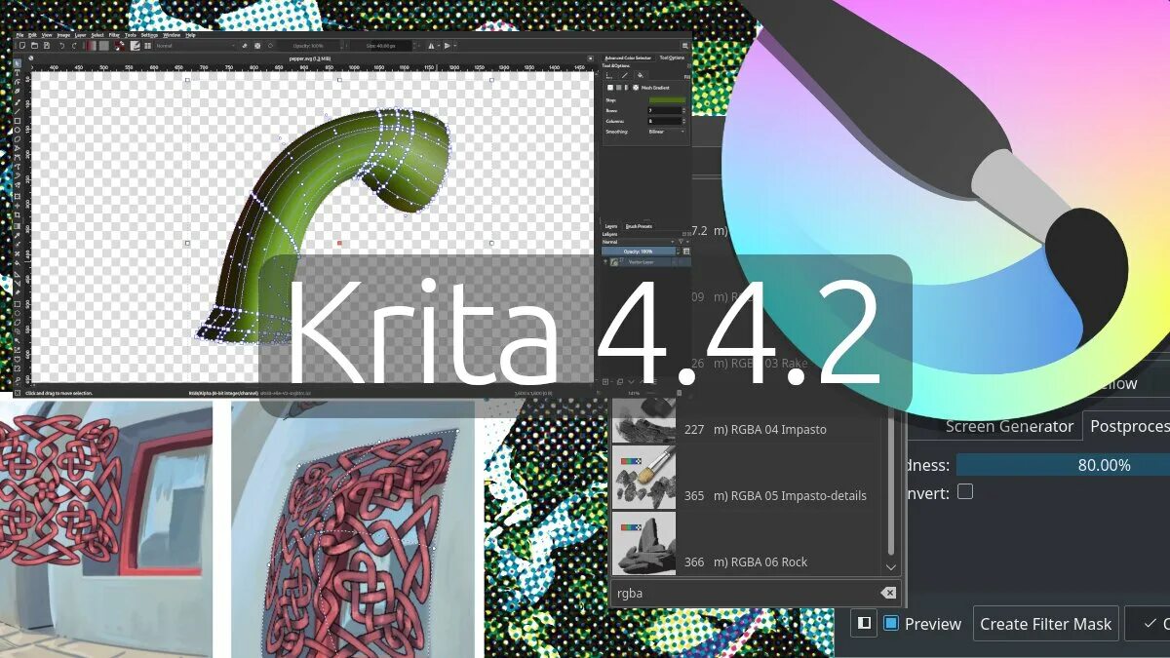Click the Open file icon in Krita toolbar
The image size is (1170, 658).
pyautogui.click(x=34, y=46)
